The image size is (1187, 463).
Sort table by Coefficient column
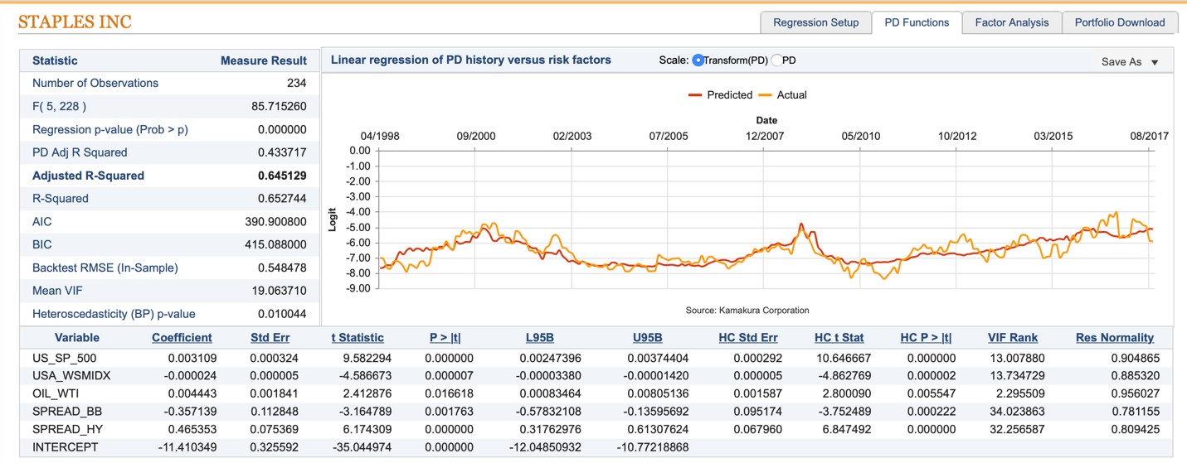coord(182,338)
